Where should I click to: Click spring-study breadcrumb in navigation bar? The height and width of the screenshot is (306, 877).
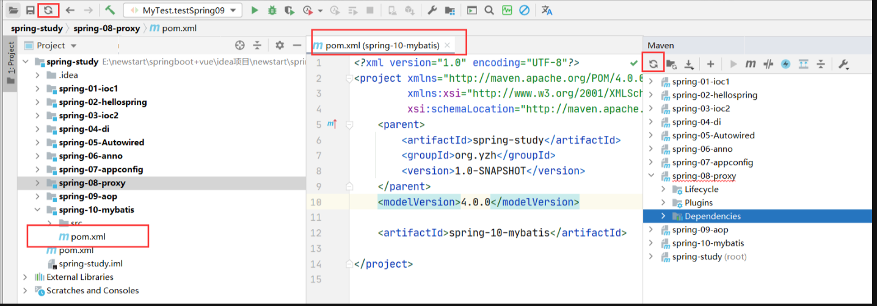pos(37,29)
